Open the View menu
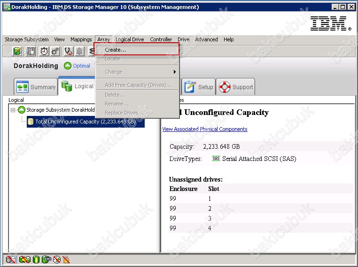This screenshot has height=267, width=358. [59, 39]
